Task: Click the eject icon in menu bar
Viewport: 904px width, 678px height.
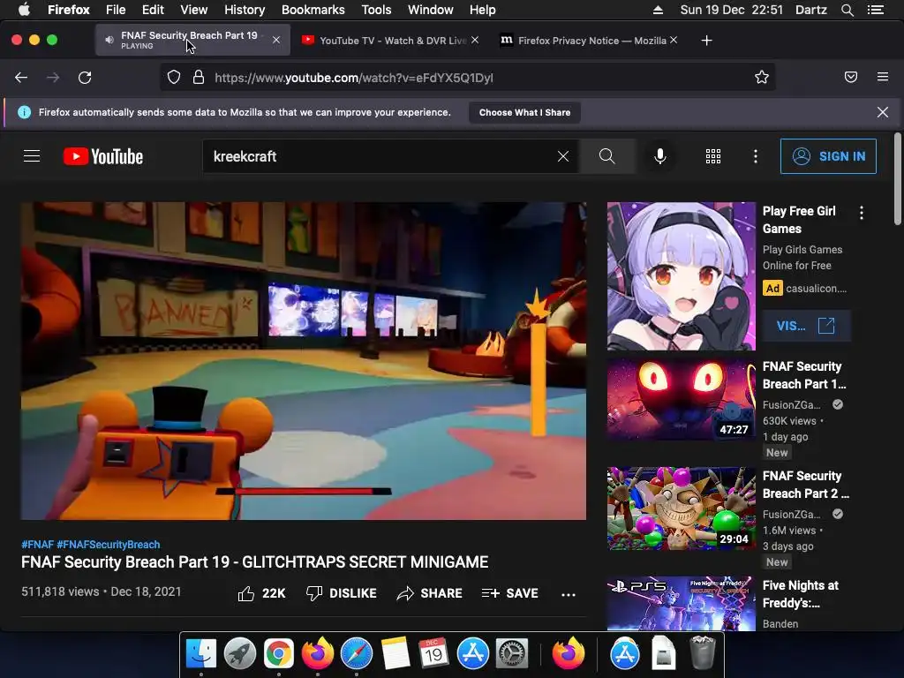Action: (x=658, y=10)
